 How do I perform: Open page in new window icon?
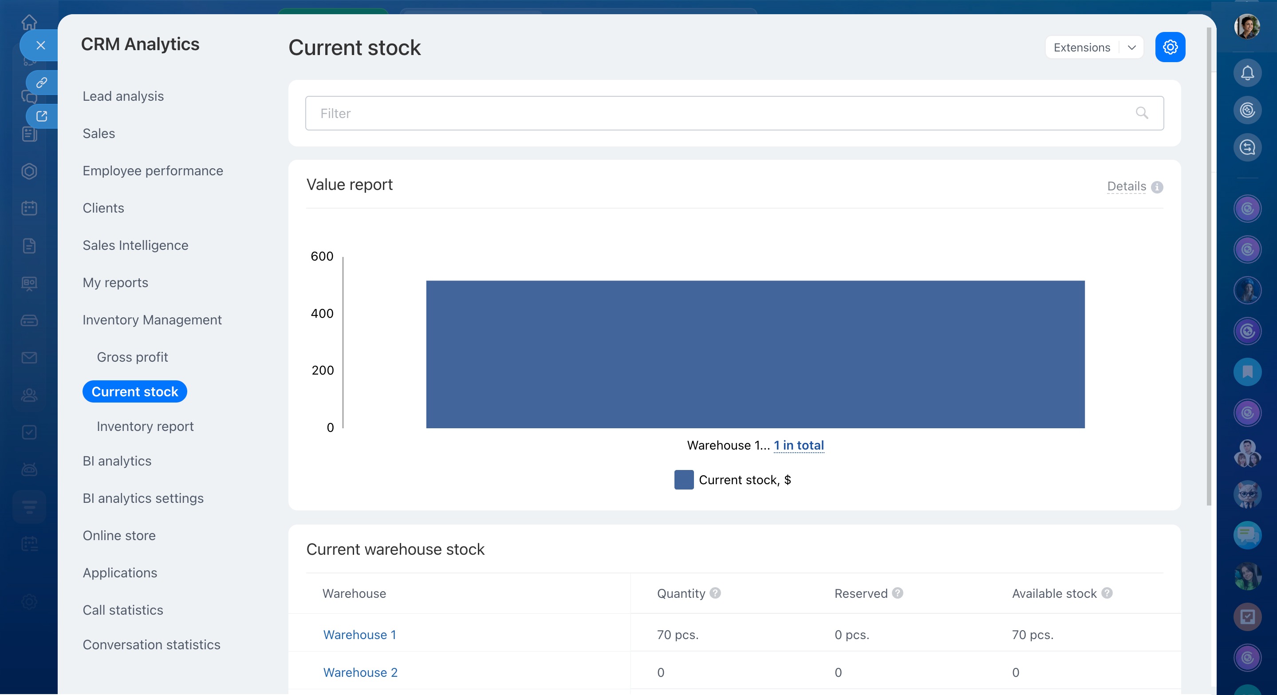tap(42, 116)
